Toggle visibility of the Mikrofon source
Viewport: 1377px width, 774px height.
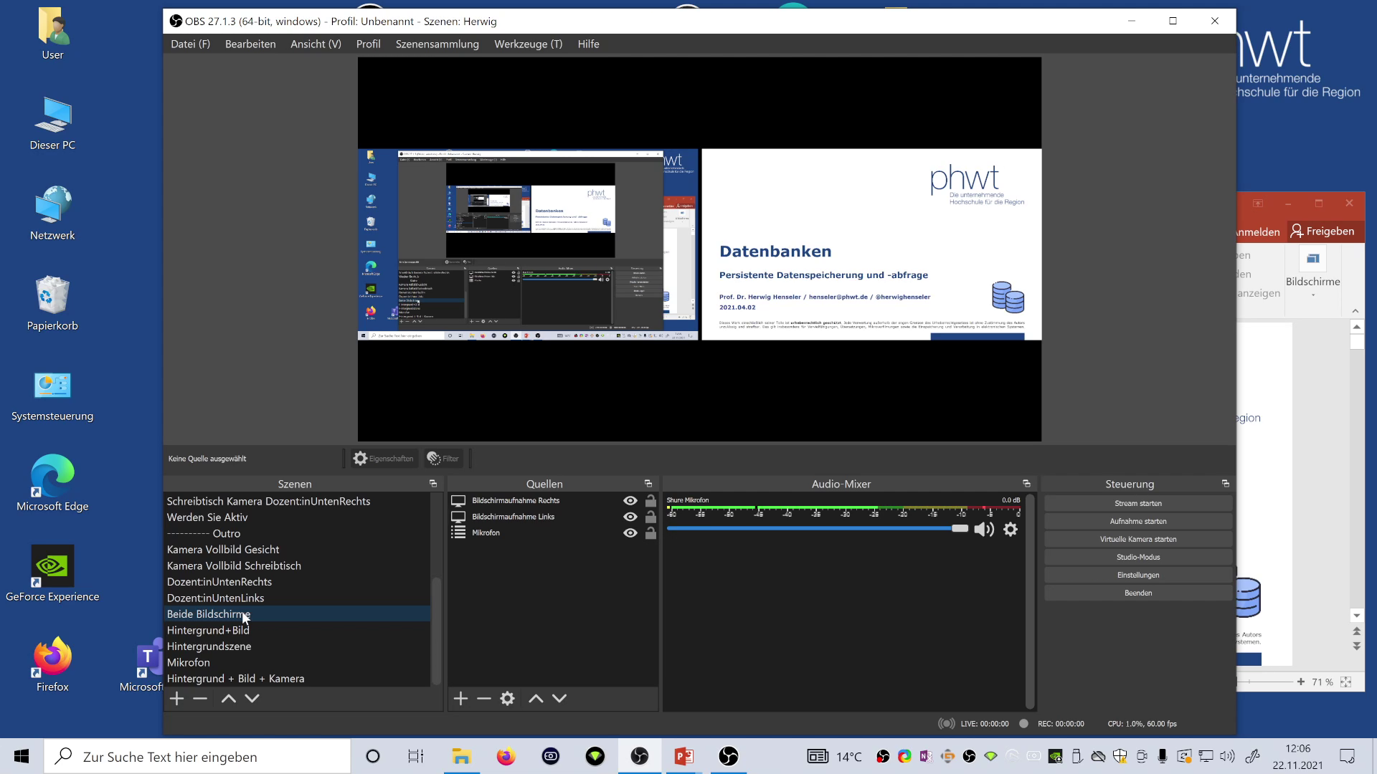(630, 532)
